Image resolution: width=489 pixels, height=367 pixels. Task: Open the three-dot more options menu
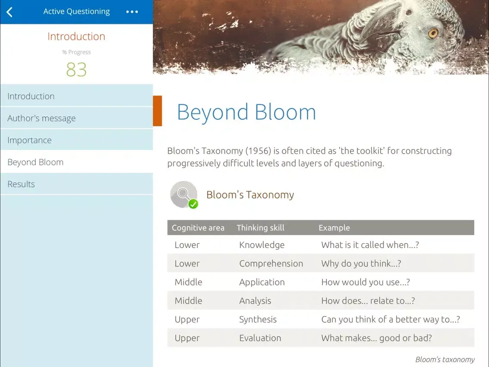tap(132, 12)
